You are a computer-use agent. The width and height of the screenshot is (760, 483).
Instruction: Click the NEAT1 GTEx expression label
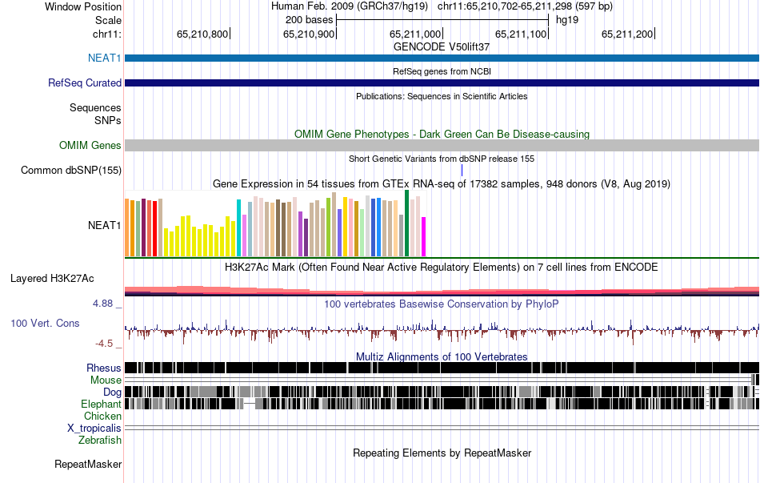pos(104,225)
